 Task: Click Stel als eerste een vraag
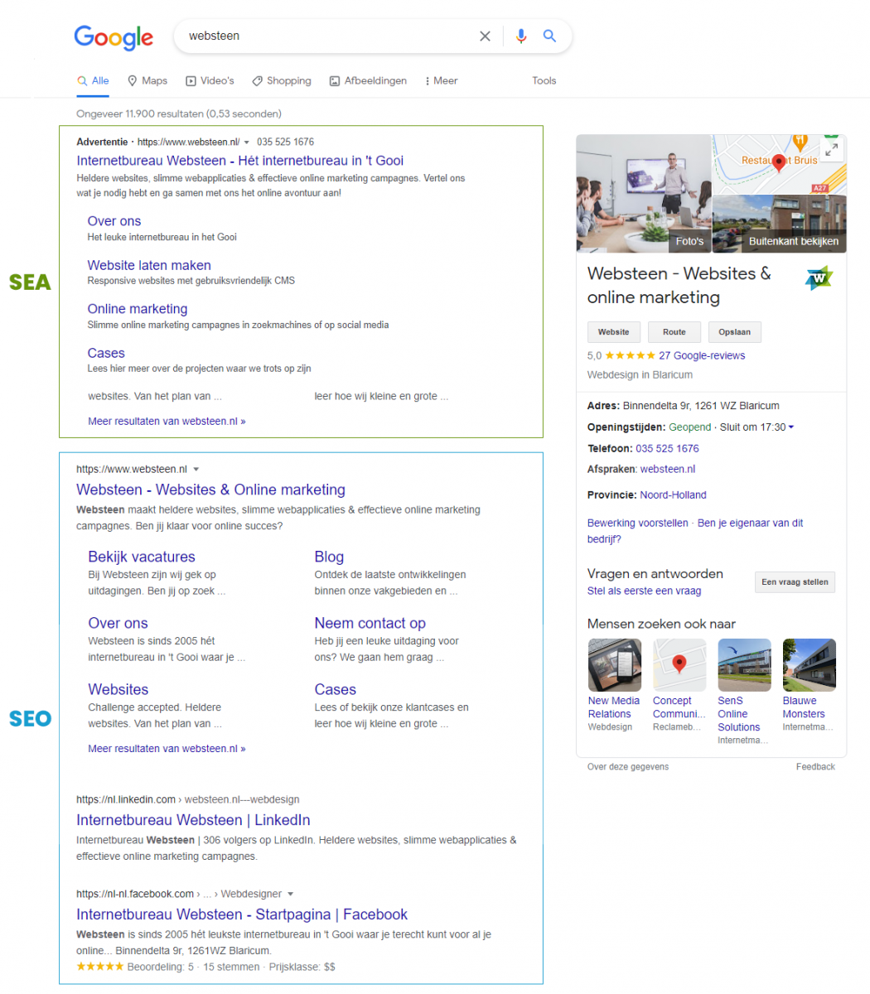tap(644, 591)
